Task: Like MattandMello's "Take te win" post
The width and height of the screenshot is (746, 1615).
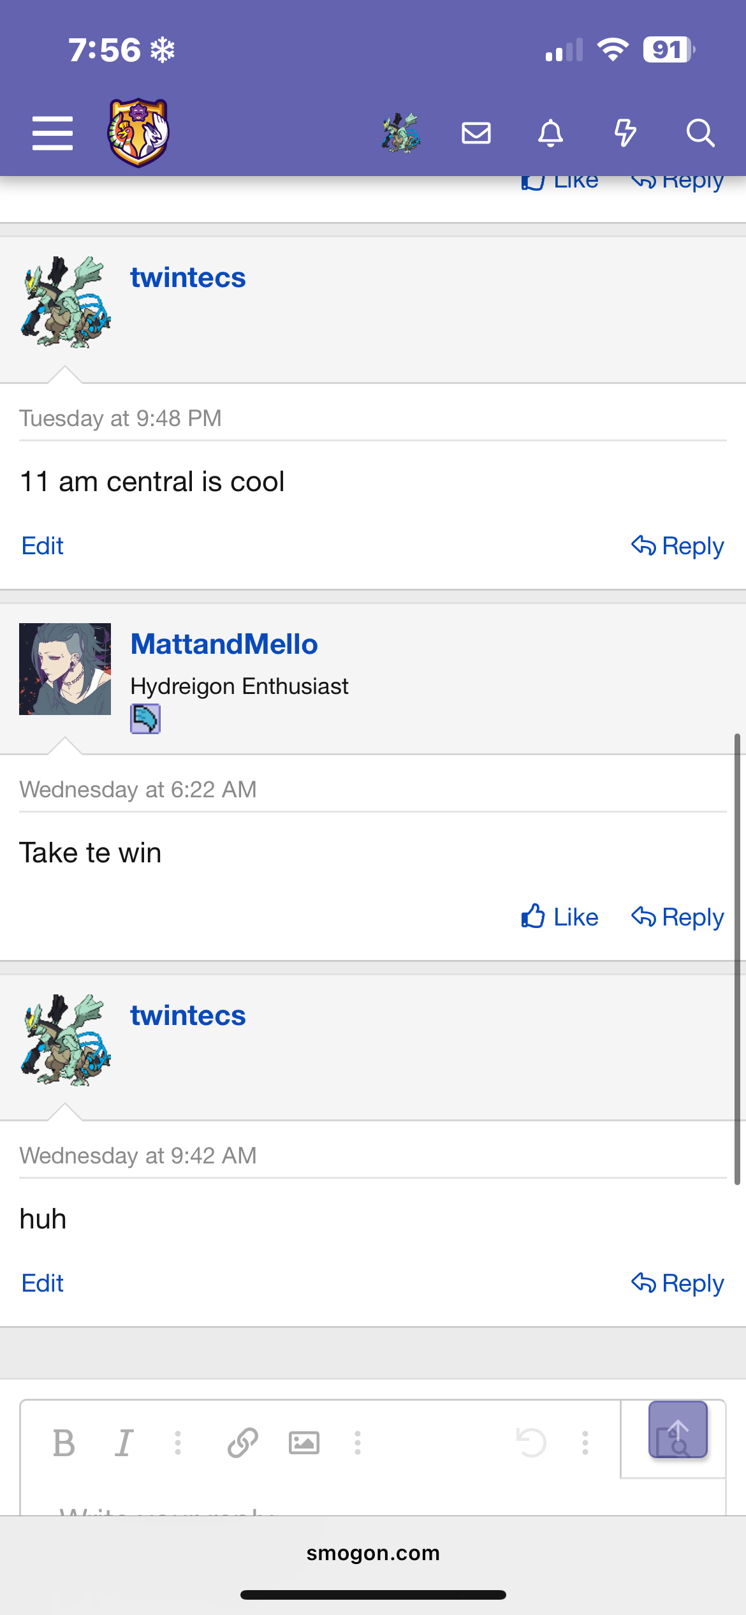Action: [x=559, y=917]
